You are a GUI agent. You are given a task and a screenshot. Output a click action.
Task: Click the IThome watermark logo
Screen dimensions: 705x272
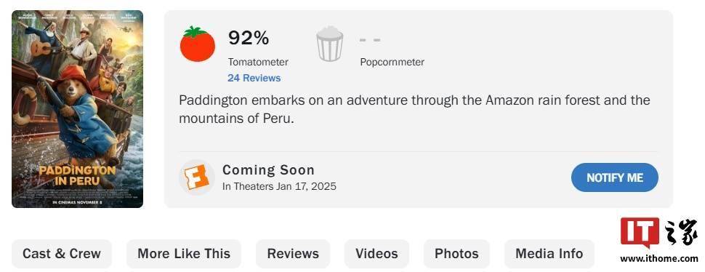pos(658,233)
